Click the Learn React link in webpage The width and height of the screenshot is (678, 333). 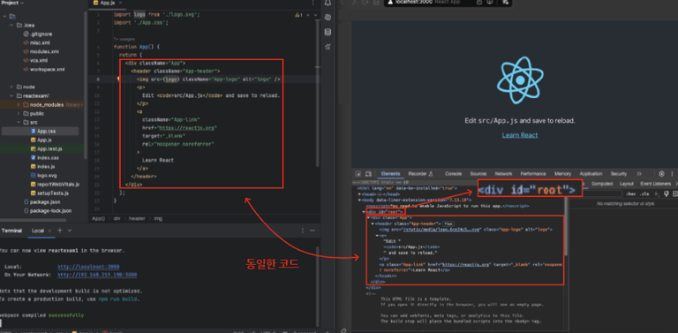[520, 135]
